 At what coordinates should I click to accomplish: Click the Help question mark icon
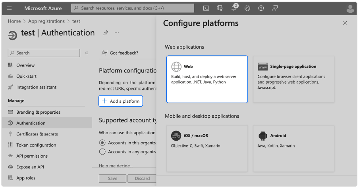coord(261,8)
